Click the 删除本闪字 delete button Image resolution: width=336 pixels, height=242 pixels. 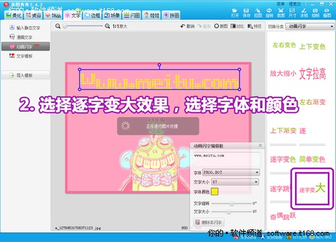click(x=208, y=222)
